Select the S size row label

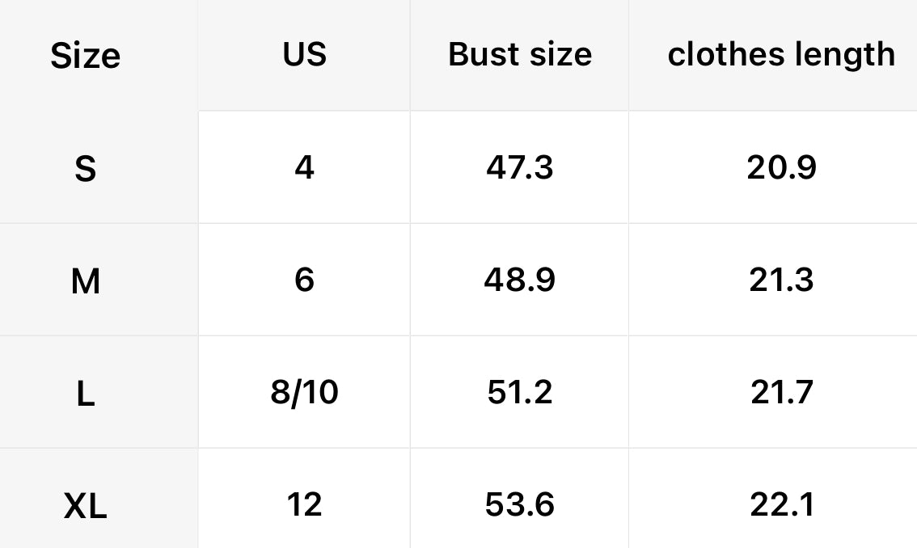pyautogui.click(x=85, y=169)
